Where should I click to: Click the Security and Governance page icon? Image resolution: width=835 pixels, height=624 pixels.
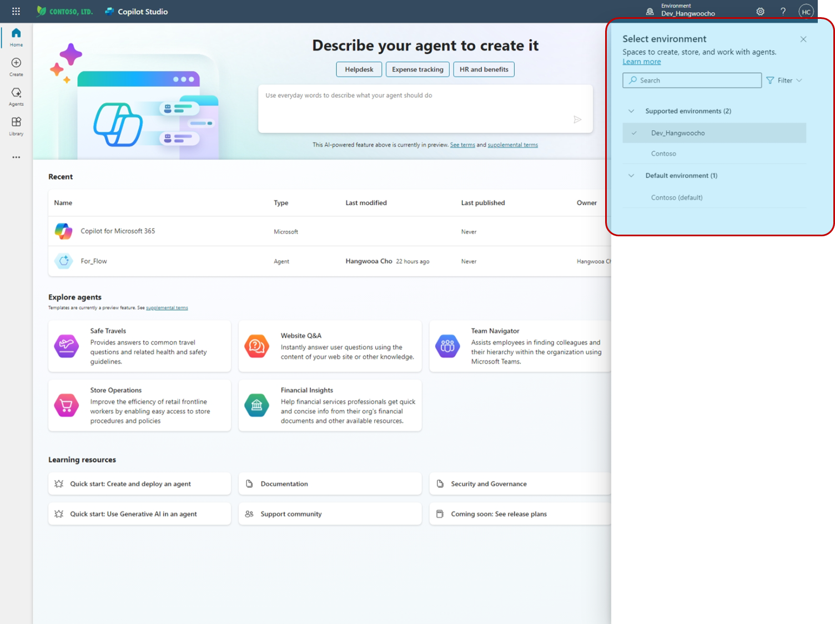pyautogui.click(x=440, y=484)
